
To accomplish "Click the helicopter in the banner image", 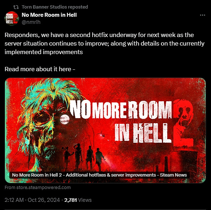I will tap(102, 134).
